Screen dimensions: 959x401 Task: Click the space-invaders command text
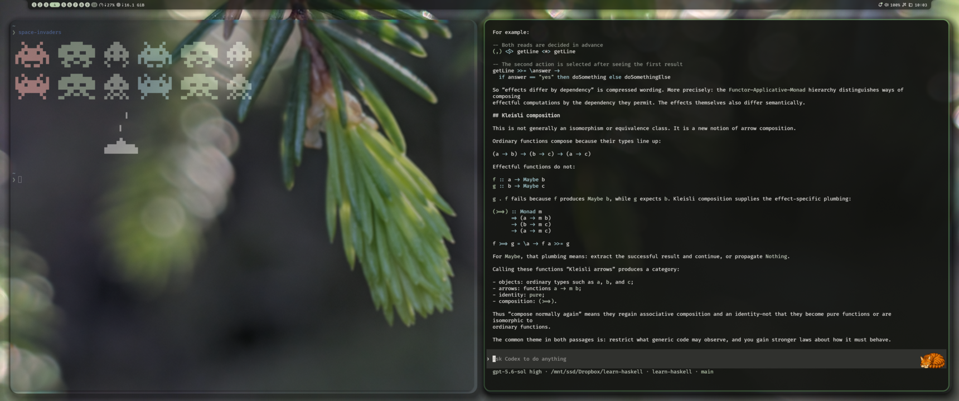tap(40, 32)
